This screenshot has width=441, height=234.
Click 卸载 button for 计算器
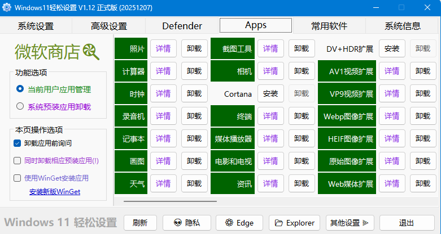tap(194, 71)
